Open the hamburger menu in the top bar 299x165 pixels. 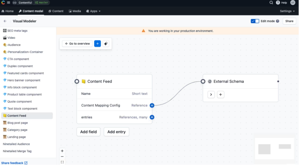(x=8, y=3)
